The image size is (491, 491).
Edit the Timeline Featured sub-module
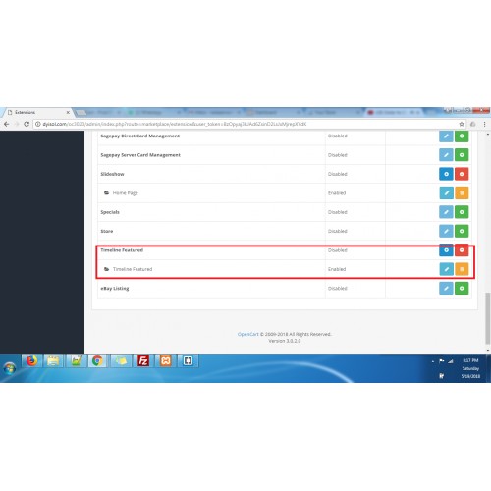click(446, 269)
